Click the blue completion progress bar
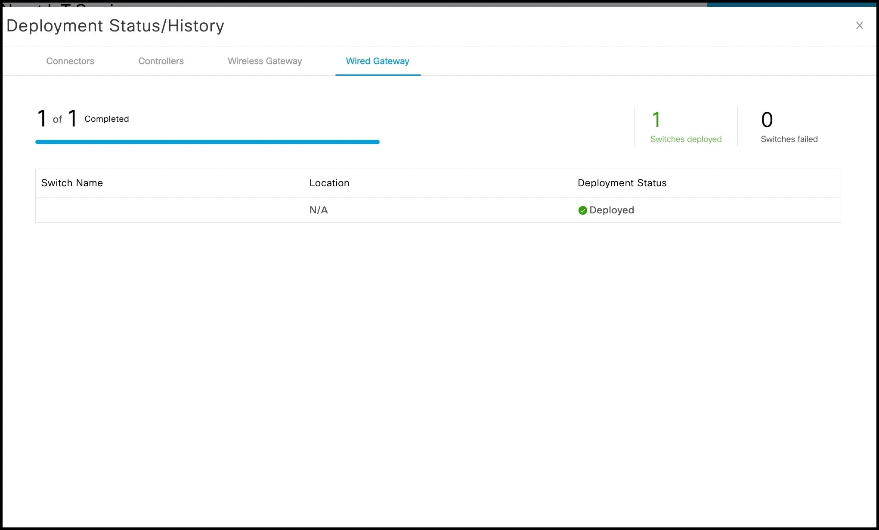879x530 pixels. [x=207, y=142]
